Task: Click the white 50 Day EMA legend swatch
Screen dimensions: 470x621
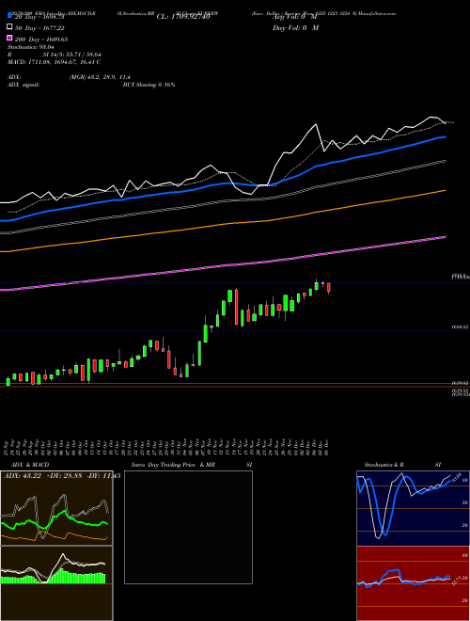Action: click(x=9, y=27)
